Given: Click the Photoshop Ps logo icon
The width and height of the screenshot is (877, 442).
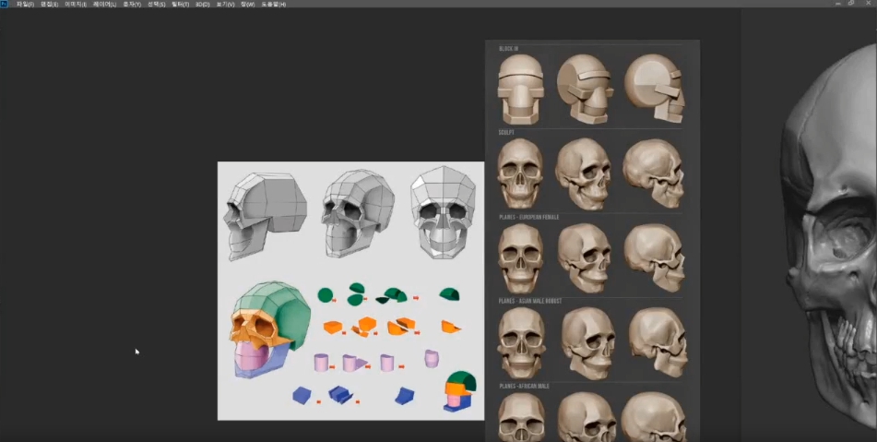Looking at the screenshot, I should click(5, 4).
